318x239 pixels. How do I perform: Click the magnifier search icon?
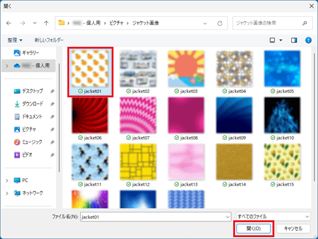point(305,23)
